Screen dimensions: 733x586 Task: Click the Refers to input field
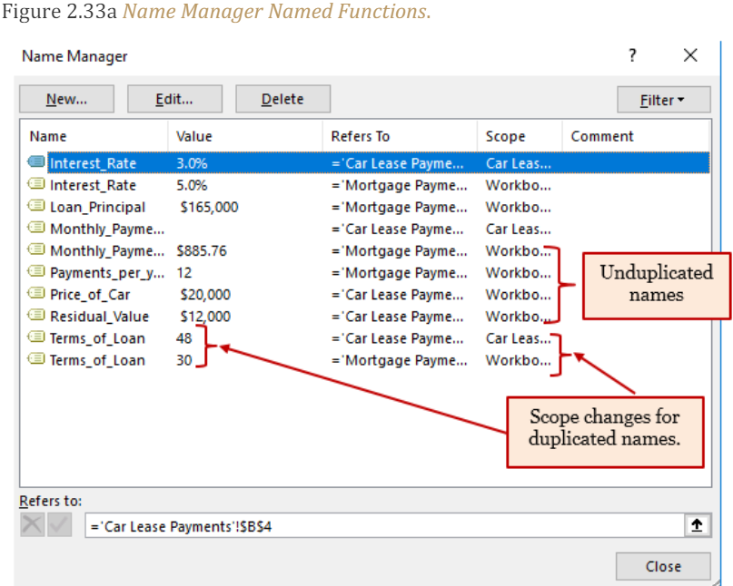tap(384, 526)
